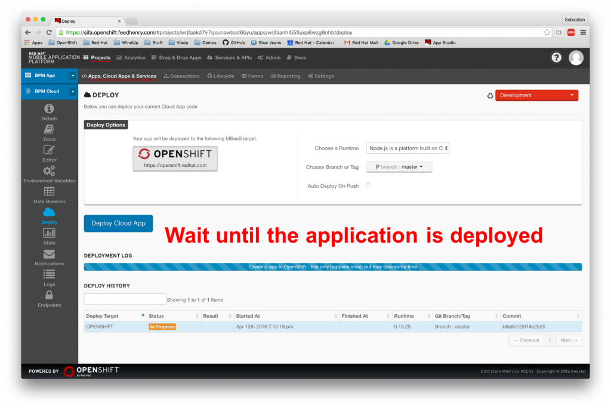611x409 pixels.
Task: Open the user profile avatar
Action: coord(576,58)
